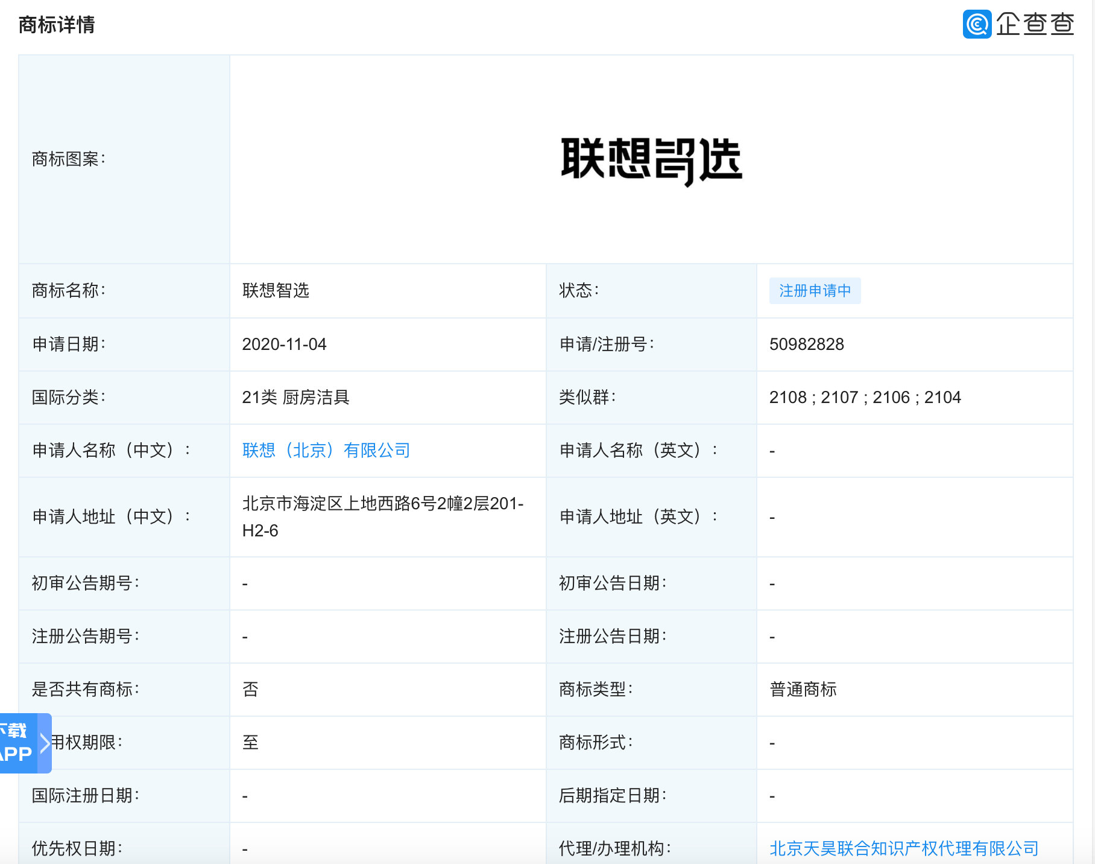This screenshot has height=864, width=1095.
Task: Click the 商标图案 label cell
Action: click(124, 159)
